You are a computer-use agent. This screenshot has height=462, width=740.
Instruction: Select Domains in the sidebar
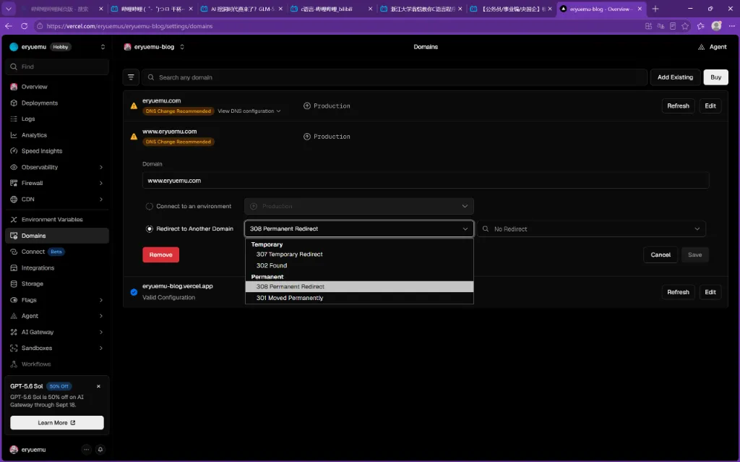coord(57,236)
